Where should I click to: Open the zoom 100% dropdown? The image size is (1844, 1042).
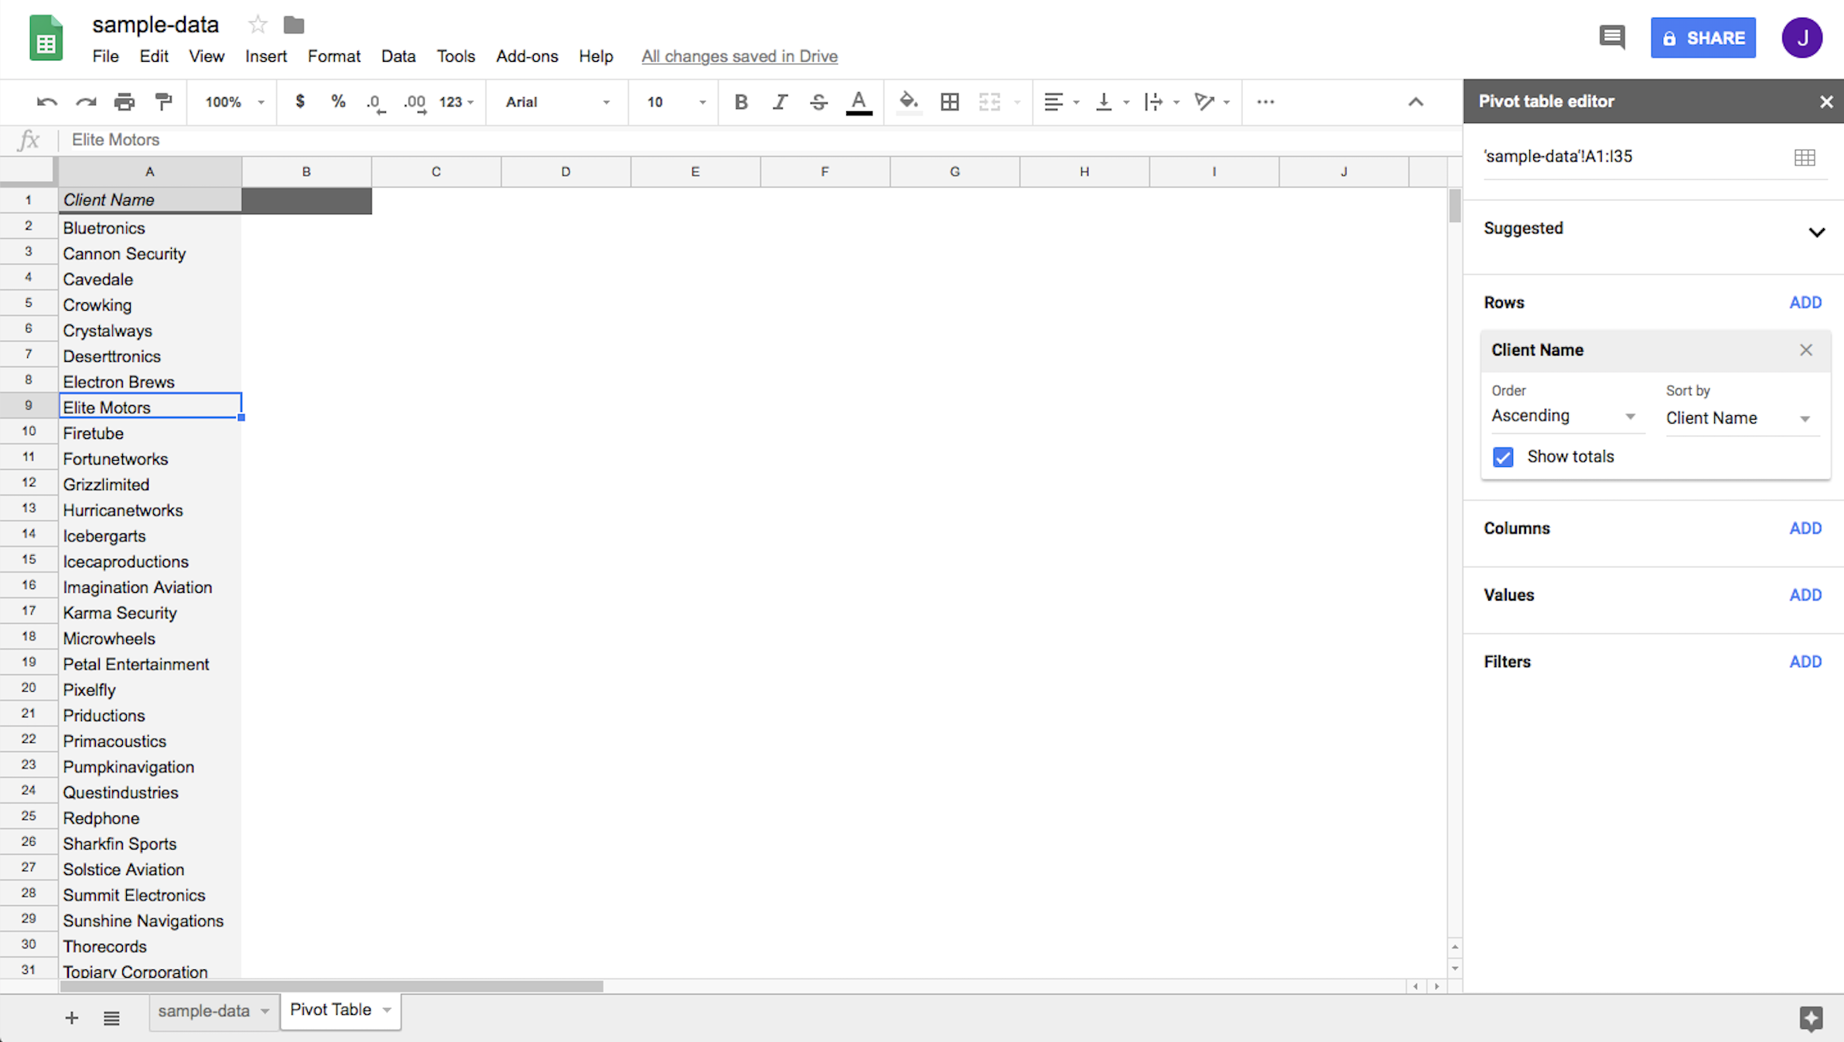[x=234, y=102]
